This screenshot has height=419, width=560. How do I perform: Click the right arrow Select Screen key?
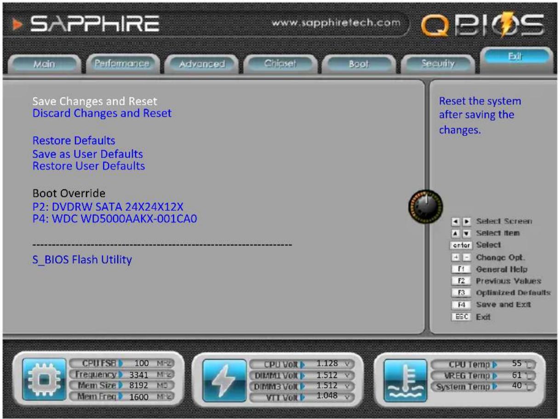point(466,221)
